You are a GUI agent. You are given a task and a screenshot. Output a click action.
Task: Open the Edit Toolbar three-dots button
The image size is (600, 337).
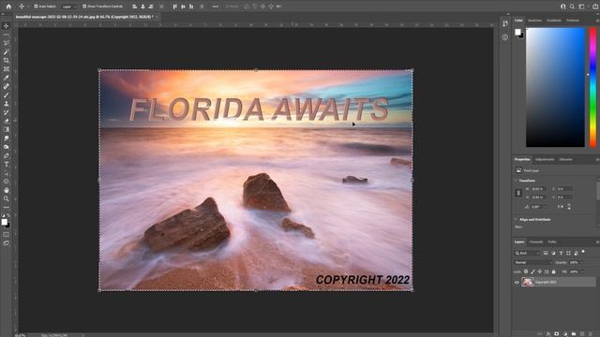point(7,208)
